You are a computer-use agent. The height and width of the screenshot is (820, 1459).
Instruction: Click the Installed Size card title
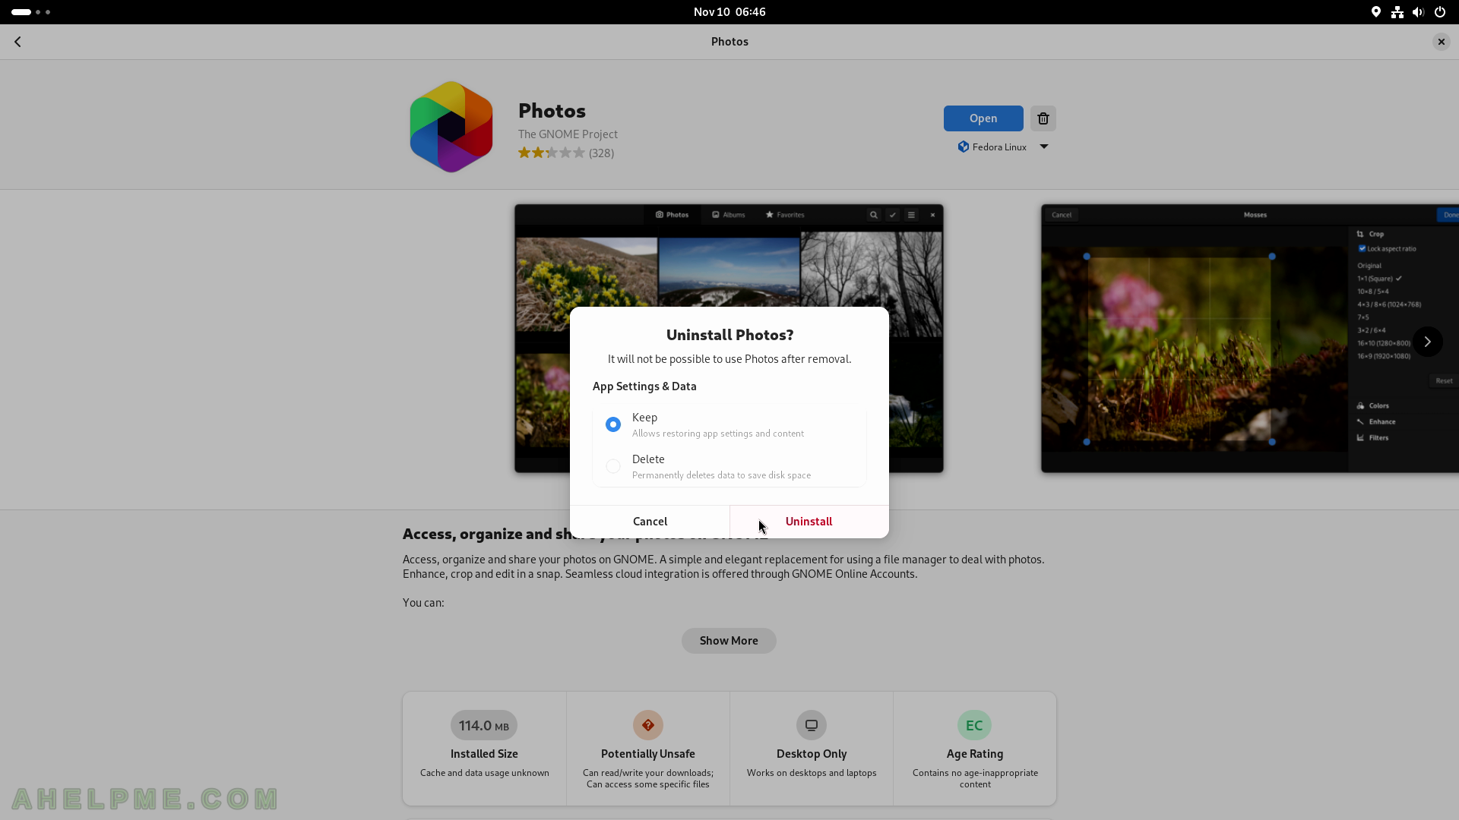[x=484, y=754]
